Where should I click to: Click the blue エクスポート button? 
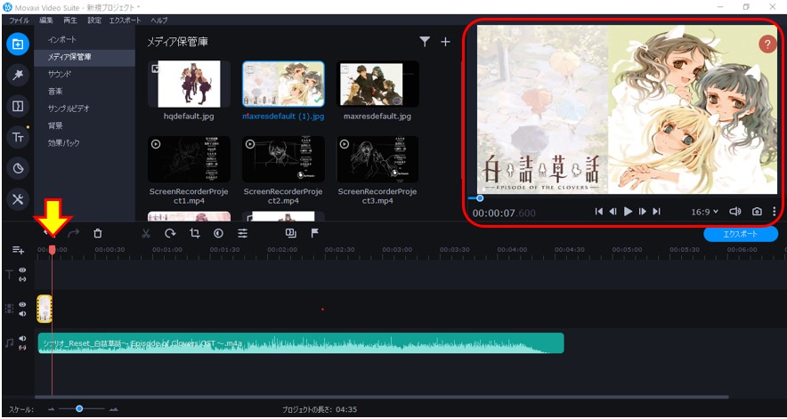741,234
